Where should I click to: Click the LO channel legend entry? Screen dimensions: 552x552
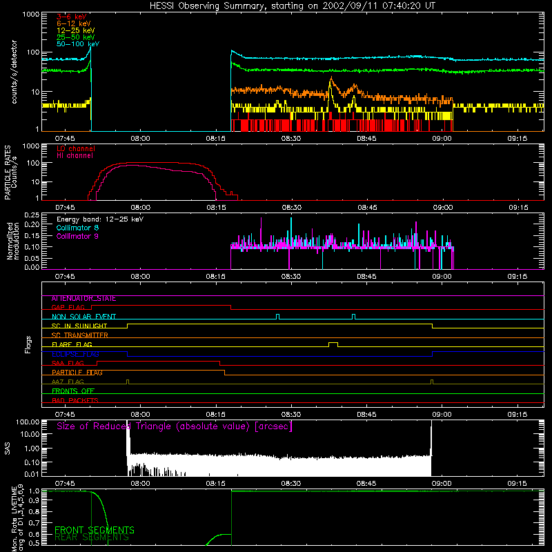[x=76, y=148]
